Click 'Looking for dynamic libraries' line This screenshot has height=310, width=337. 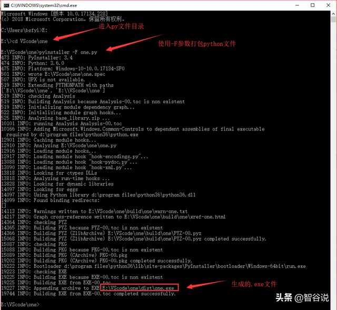tap(57, 184)
